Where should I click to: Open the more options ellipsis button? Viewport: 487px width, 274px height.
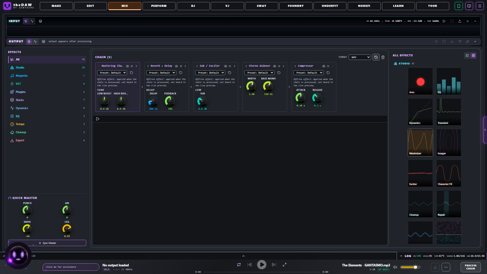click(446, 267)
